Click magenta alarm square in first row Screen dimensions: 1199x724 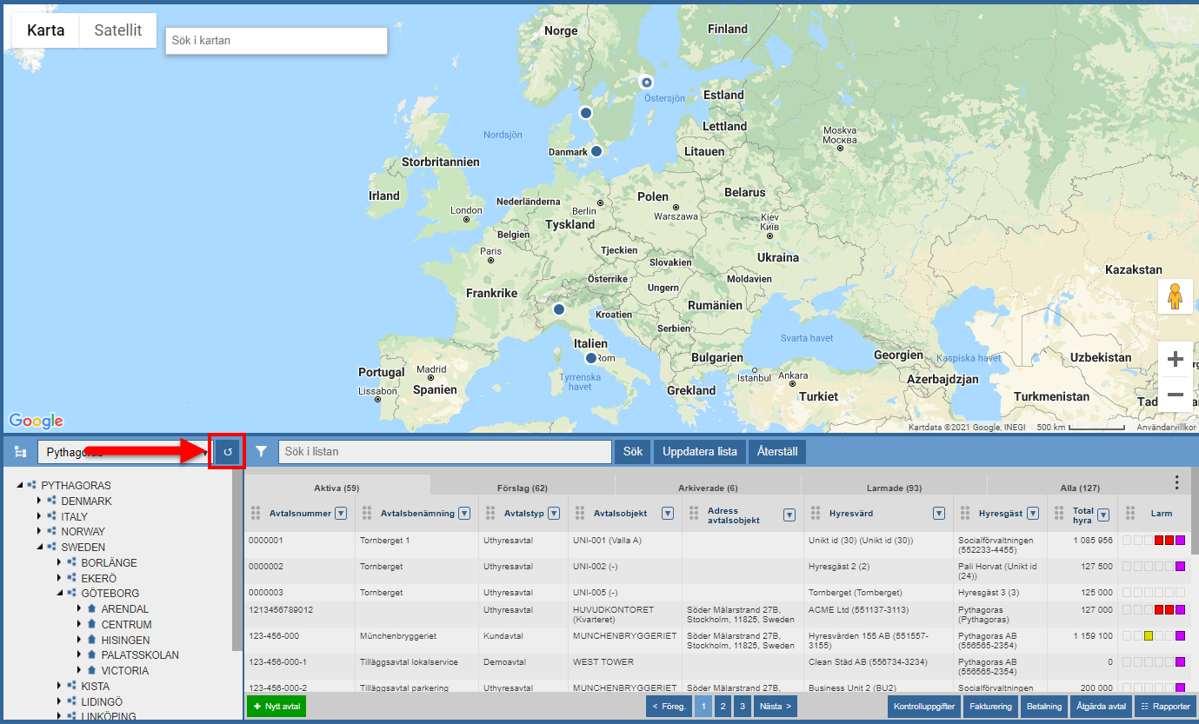click(x=1180, y=541)
